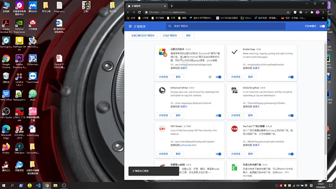Image resolution: width=336 pixels, height=189 pixels.
Task: Open Firefox desktop icon
Action: pos(6,149)
